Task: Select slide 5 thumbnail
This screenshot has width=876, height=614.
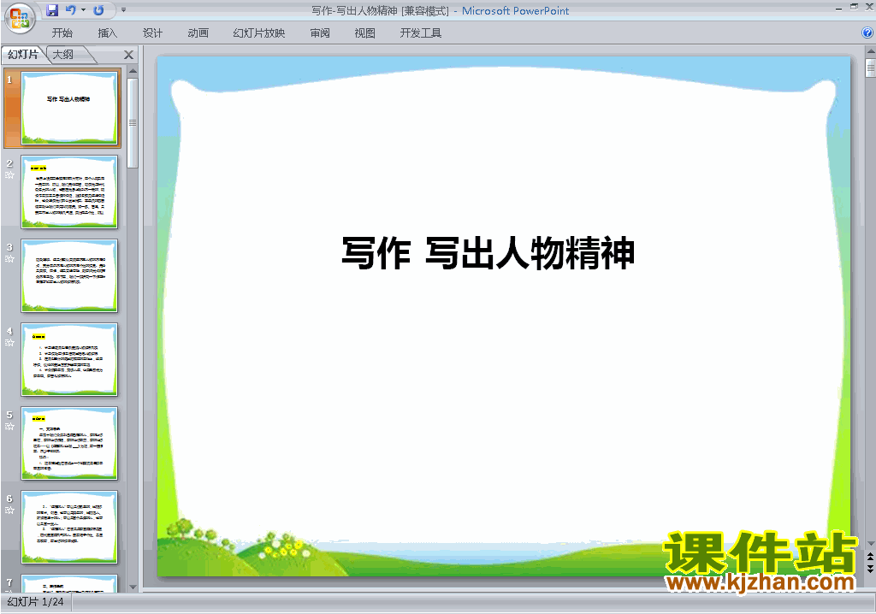Action: coord(69,443)
